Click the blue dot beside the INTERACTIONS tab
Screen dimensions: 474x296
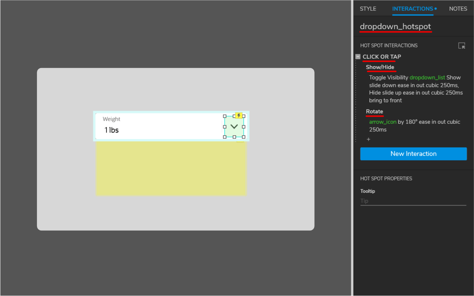pyautogui.click(x=436, y=8)
